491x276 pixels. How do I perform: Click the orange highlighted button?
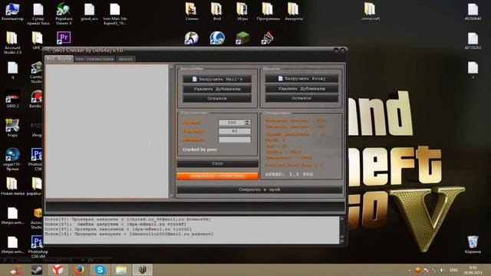(217, 176)
